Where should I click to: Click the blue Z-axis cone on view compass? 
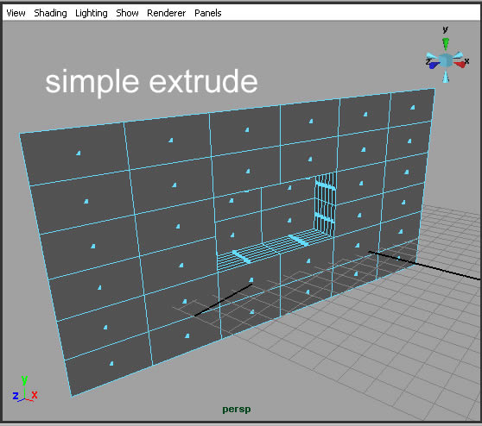434,65
